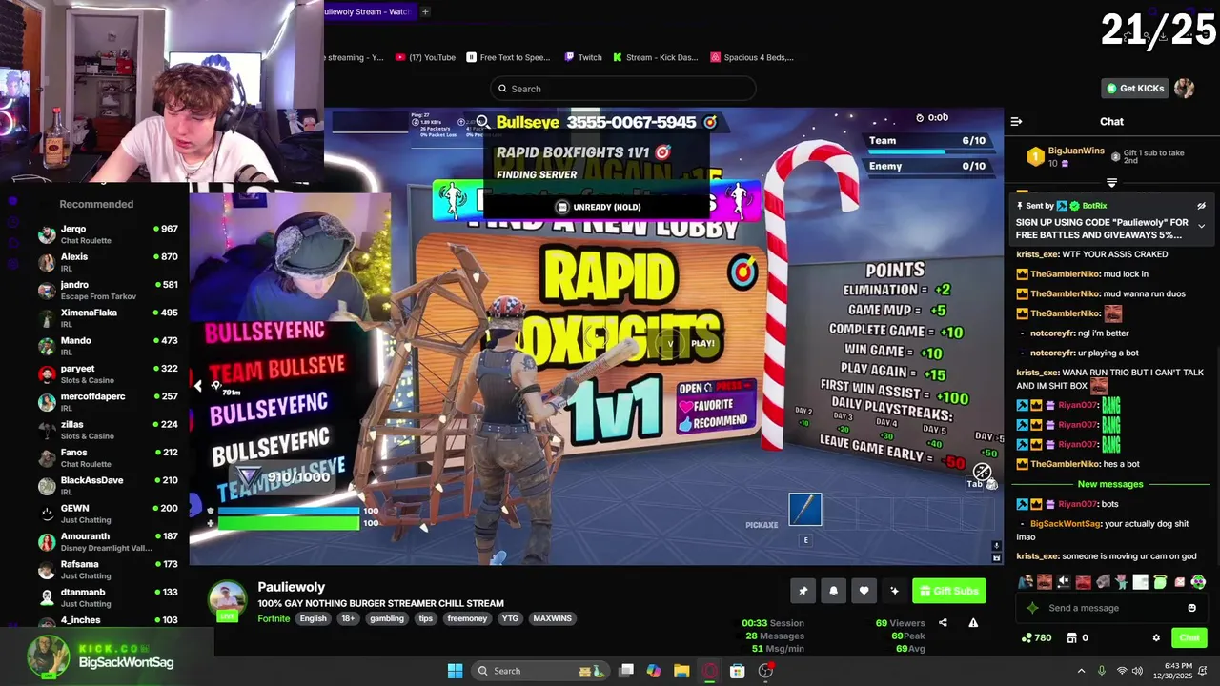Click the Get KICKs button
This screenshot has height=686, width=1220.
(x=1134, y=89)
